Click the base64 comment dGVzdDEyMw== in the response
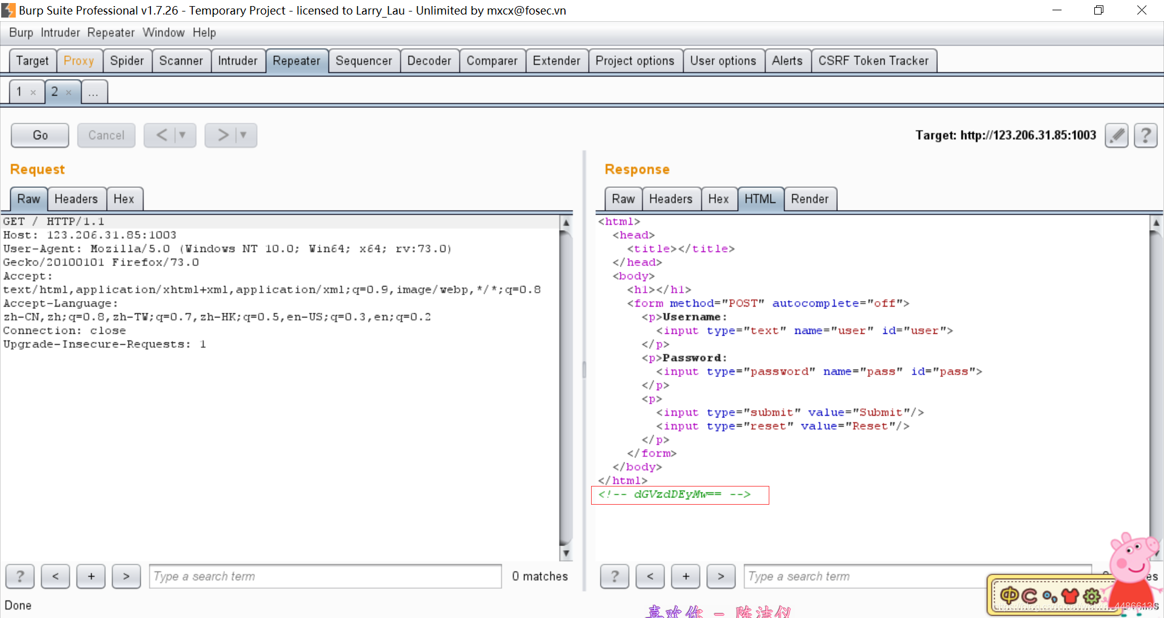The width and height of the screenshot is (1164, 618). (678, 494)
